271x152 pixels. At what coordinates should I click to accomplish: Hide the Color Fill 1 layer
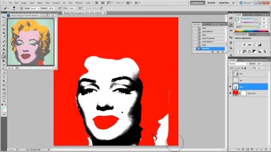pyautogui.click(x=230, y=93)
